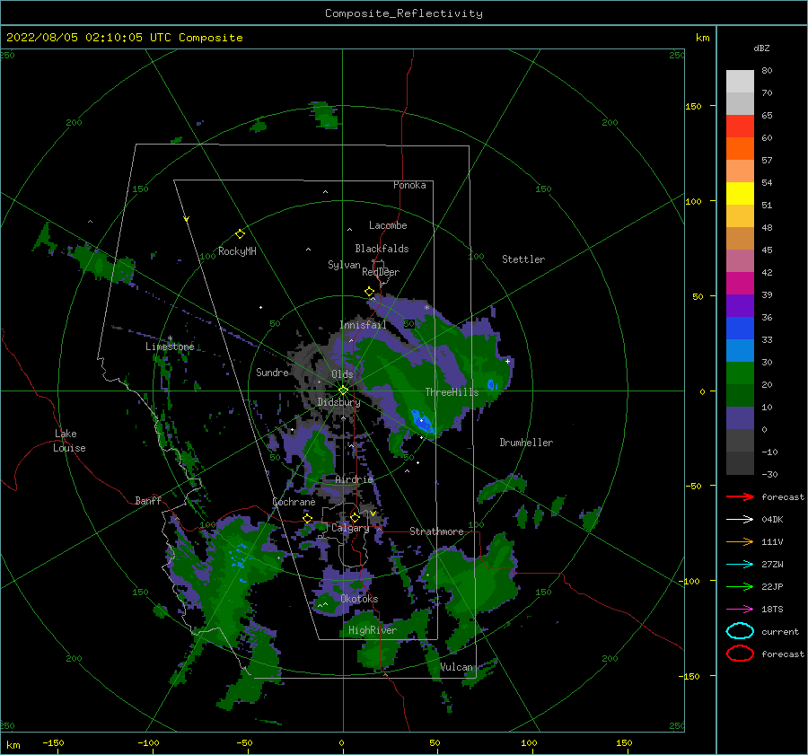Click the yellow diamond marker above Calgary label
The image size is (808, 755).
355,517
